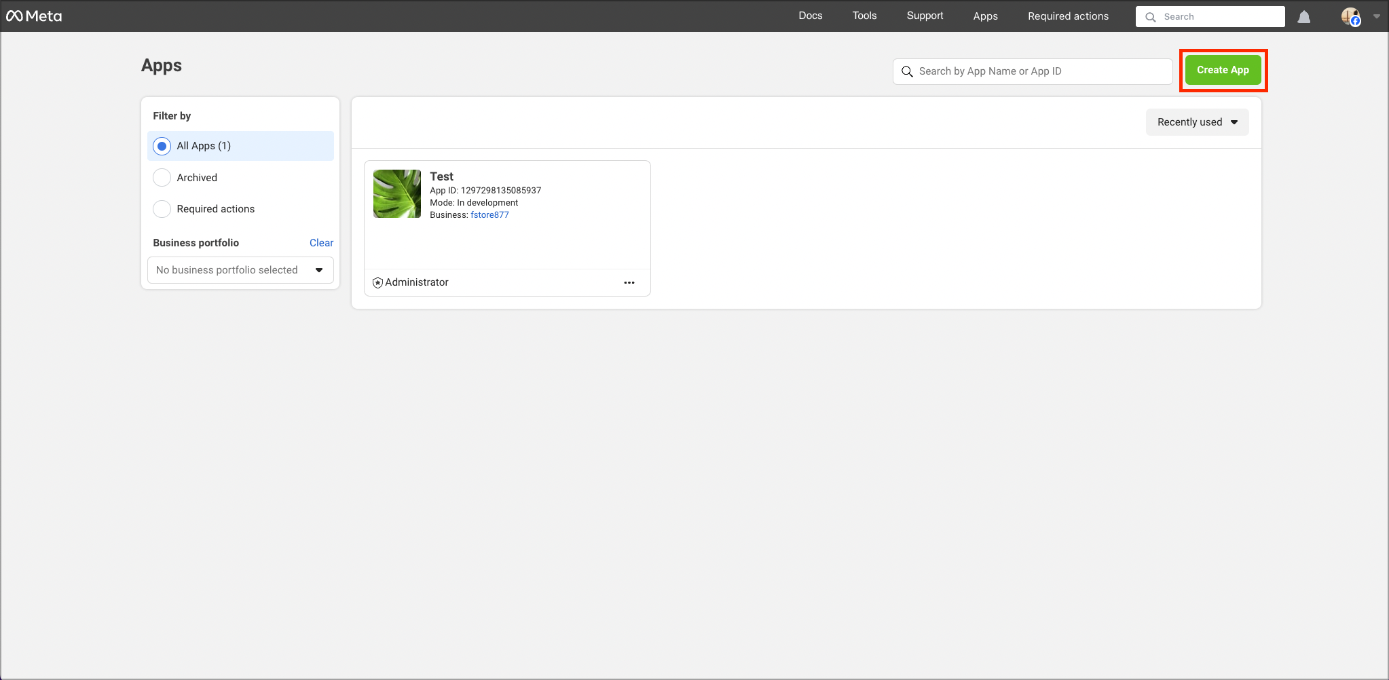Open the Docs menu
1389x680 pixels.
coord(811,16)
